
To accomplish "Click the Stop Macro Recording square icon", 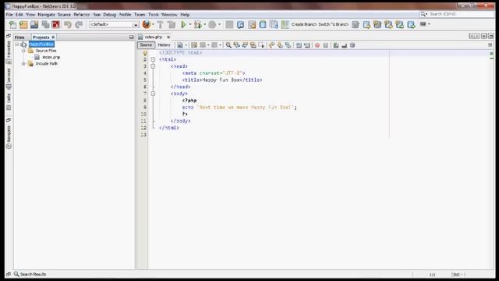I will 326,45.
